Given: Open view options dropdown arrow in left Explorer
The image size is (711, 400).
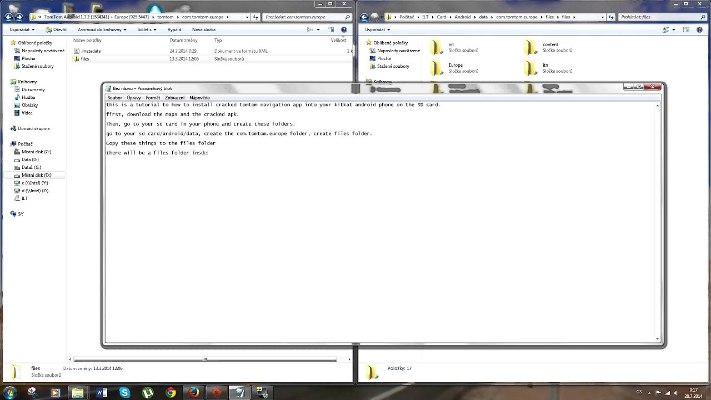Looking at the screenshot, I should 319,29.
